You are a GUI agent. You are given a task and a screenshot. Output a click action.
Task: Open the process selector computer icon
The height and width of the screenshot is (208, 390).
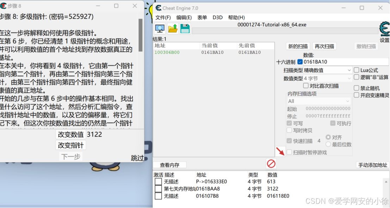click(x=160, y=29)
